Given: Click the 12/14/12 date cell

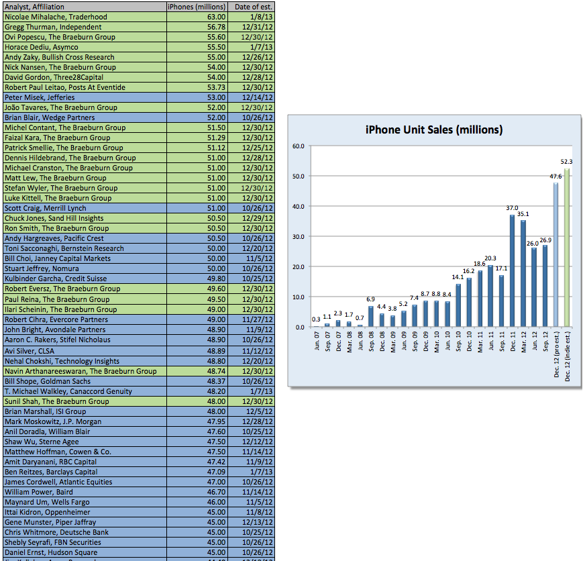Looking at the screenshot, I should 251,97.
